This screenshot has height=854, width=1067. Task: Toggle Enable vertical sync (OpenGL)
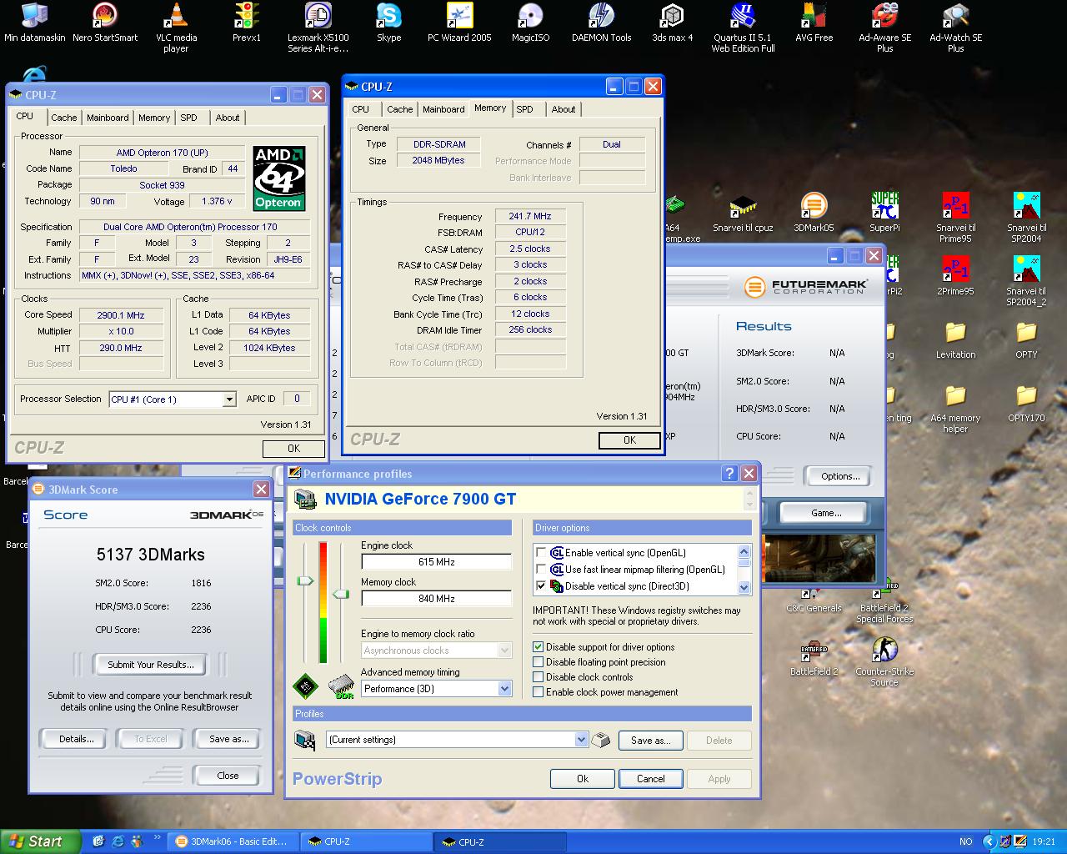point(542,553)
